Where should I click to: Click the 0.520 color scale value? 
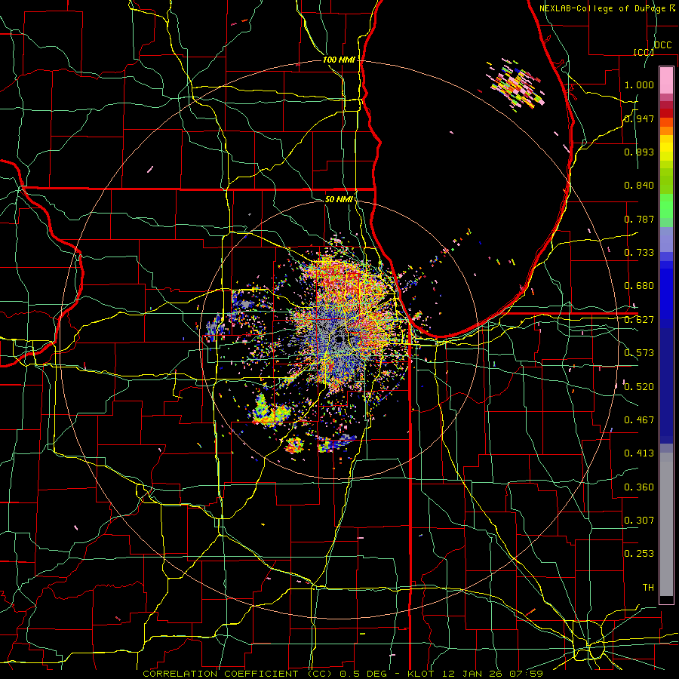[639, 387]
